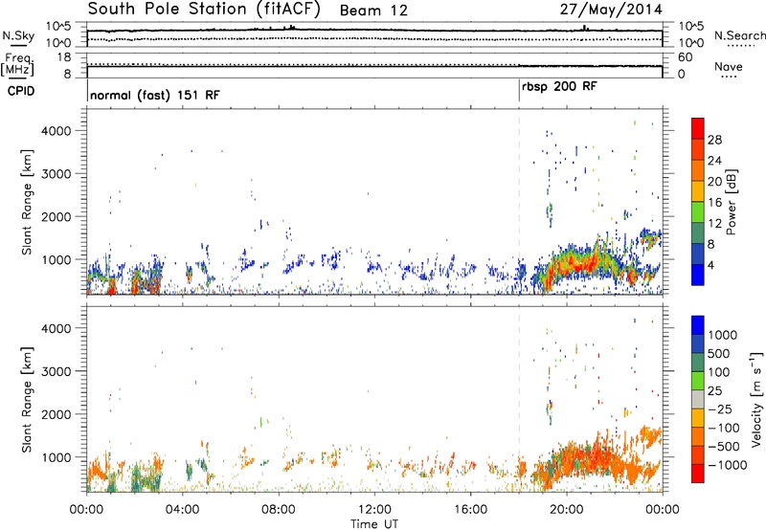Click the '2000' tick of the velocity panel
766x530 pixels.
56,414
